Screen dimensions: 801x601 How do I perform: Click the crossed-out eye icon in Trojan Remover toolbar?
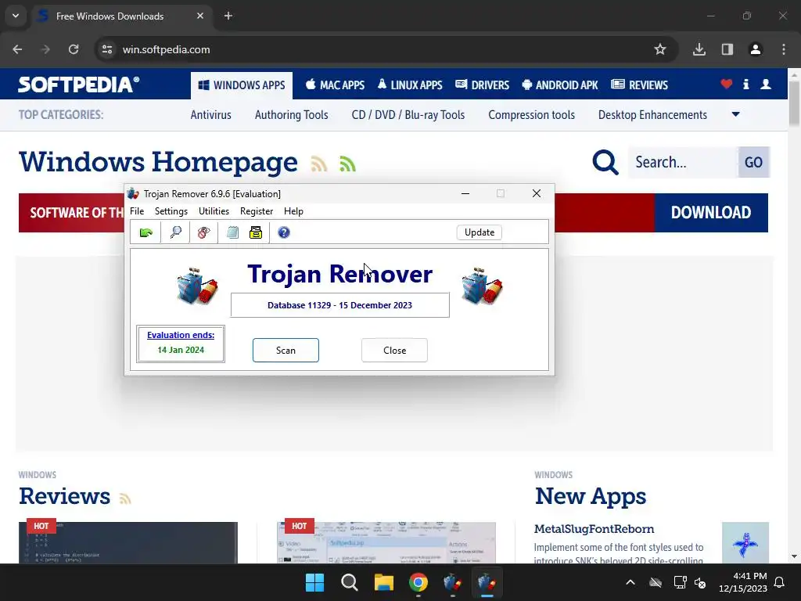click(204, 232)
